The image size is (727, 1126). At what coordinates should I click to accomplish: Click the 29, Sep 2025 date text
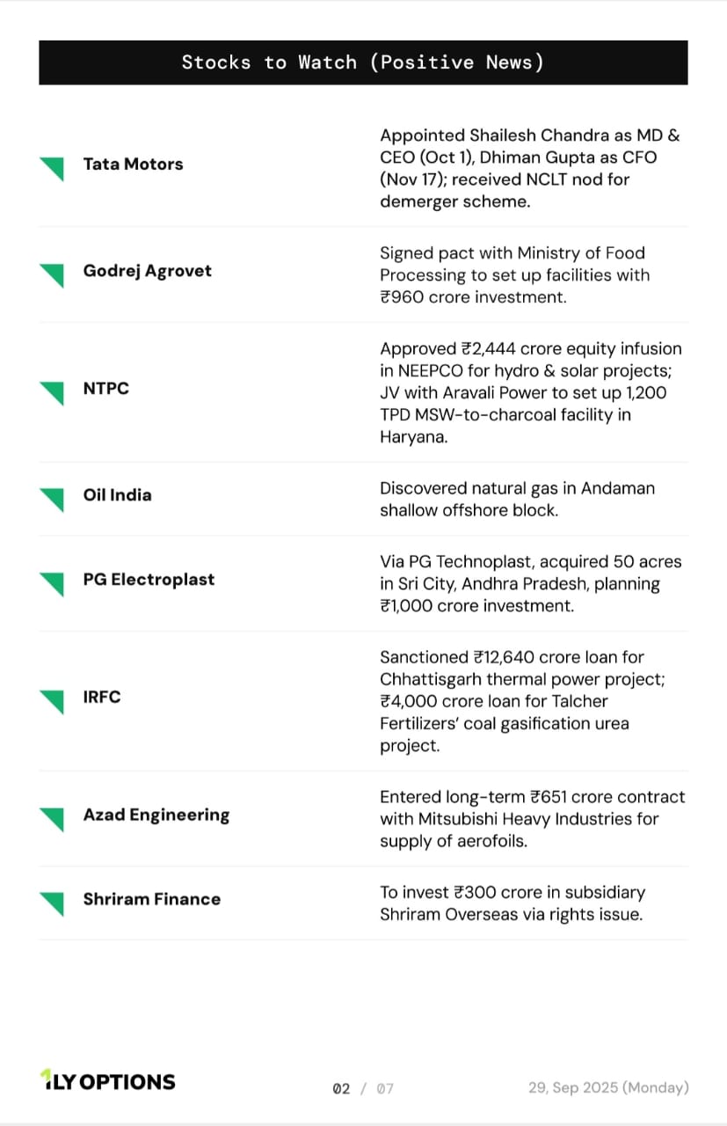point(608,1088)
